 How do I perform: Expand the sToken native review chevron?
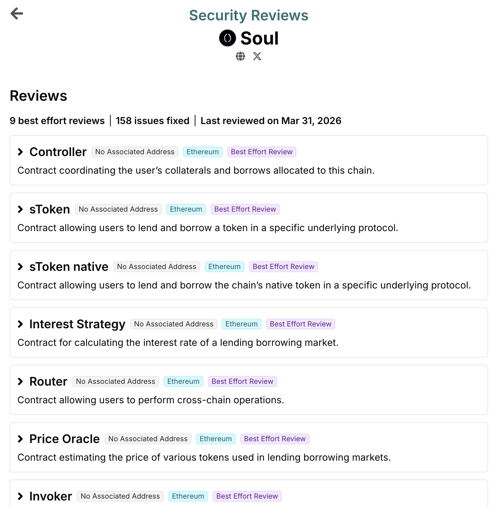tap(20, 267)
